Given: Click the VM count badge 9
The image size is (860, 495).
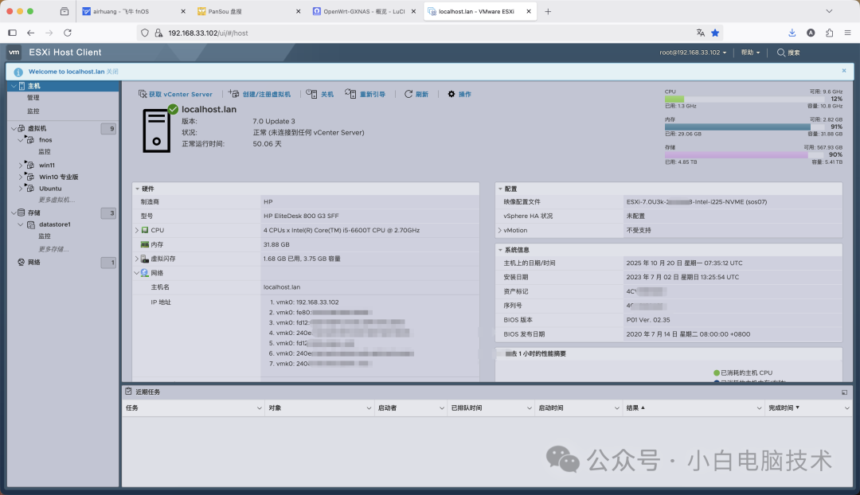Looking at the screenshot, I should (108, 129).
